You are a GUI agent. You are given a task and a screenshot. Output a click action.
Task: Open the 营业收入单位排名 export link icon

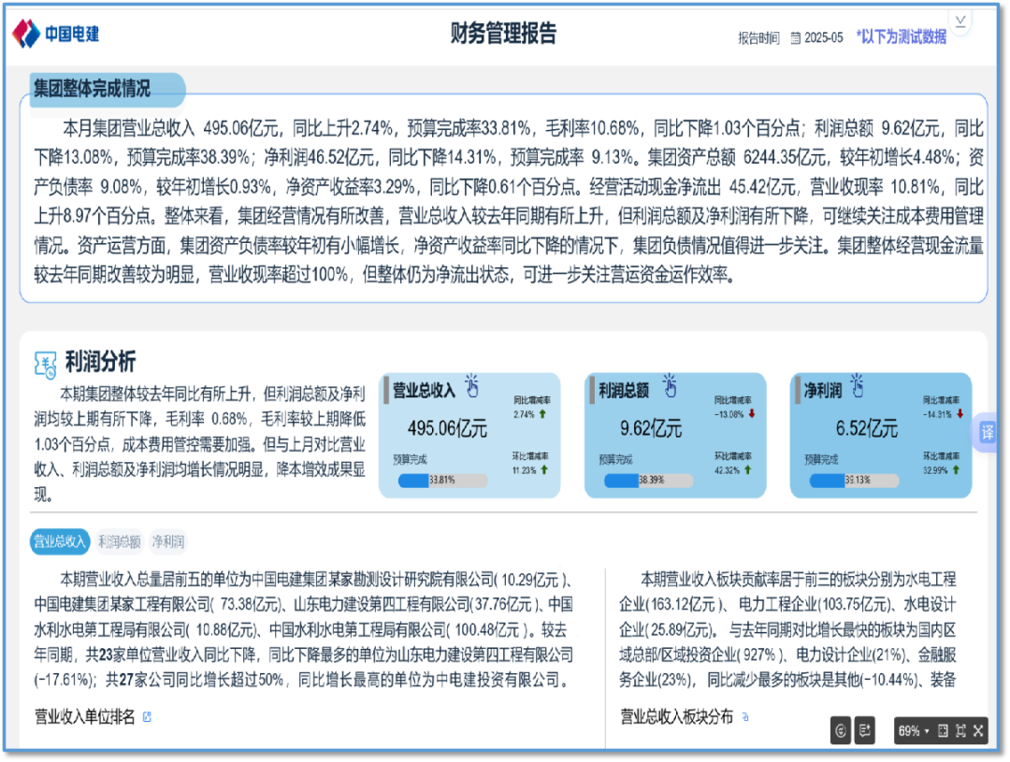147,716
